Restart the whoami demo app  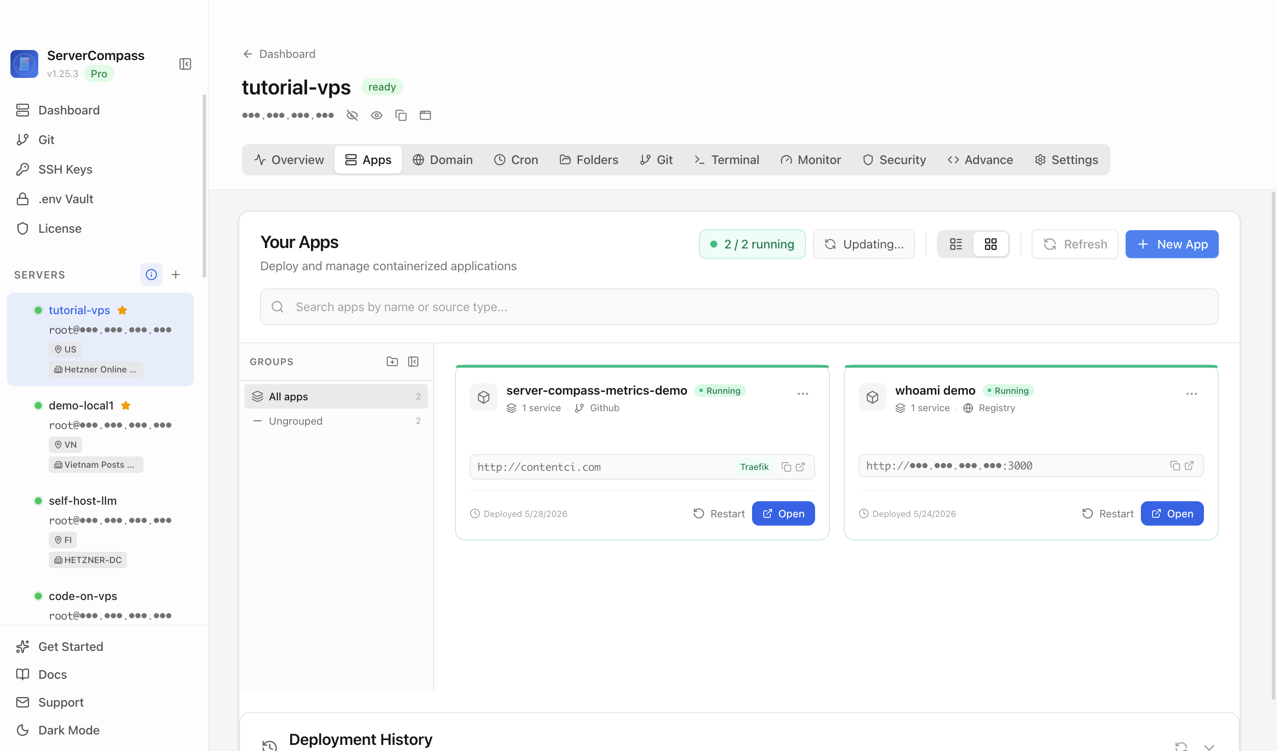click(1107, 514)
